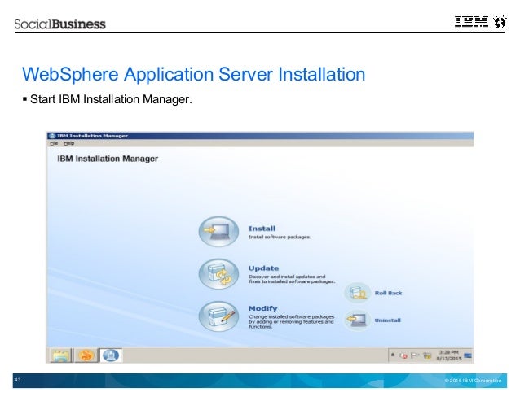The height and width of the screenshot is (401, 520).
Task: Click the 'IBM Installation Manager' page heading
Action: point(108,159)
